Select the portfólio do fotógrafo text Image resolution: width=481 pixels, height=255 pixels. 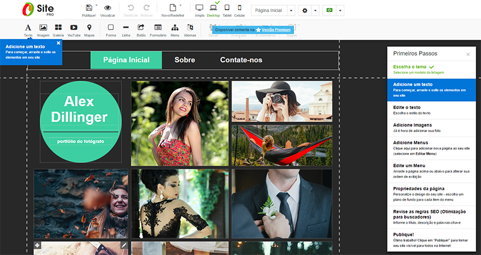click(x=81, y=141)
